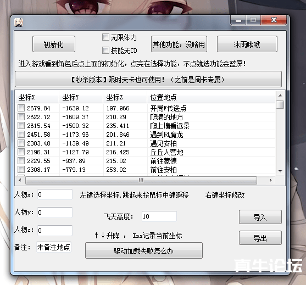
Task: Click the 初始化 initialize button
Action: (x=54, y=44)
